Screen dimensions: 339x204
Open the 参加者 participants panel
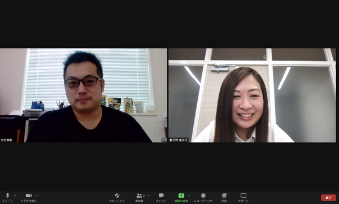pyautogui.click(x=139, y=198)
